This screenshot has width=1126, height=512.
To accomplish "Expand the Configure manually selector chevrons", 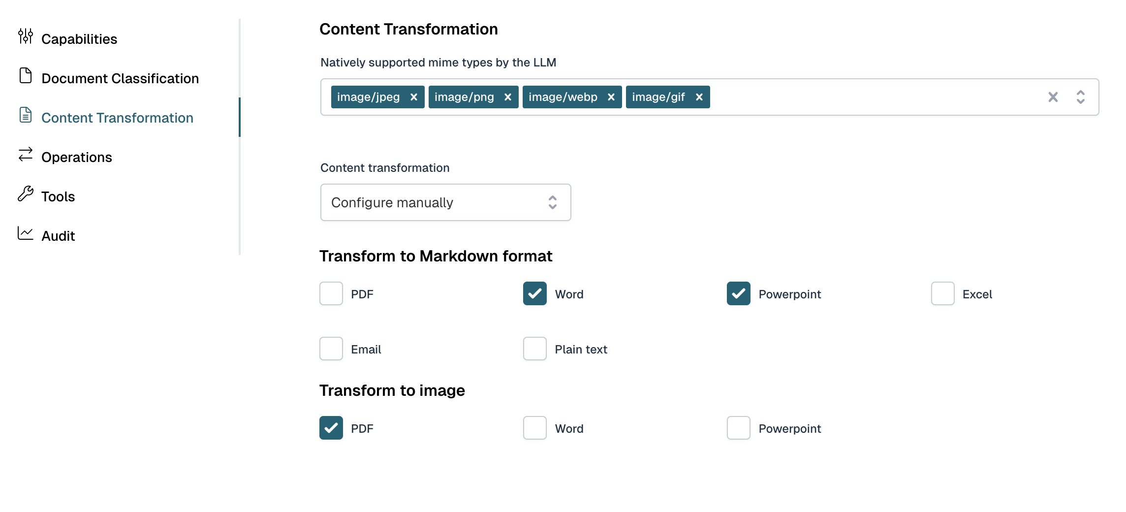I will click(x=552, y=202).
